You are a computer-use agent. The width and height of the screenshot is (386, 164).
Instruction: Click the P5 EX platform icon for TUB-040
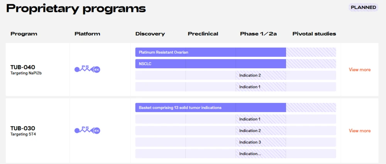click(x=87, y=69)
